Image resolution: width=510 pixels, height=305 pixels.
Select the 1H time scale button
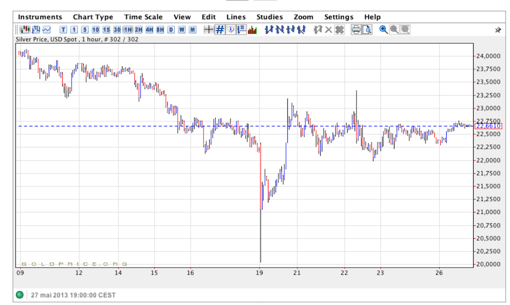(128, 30)
